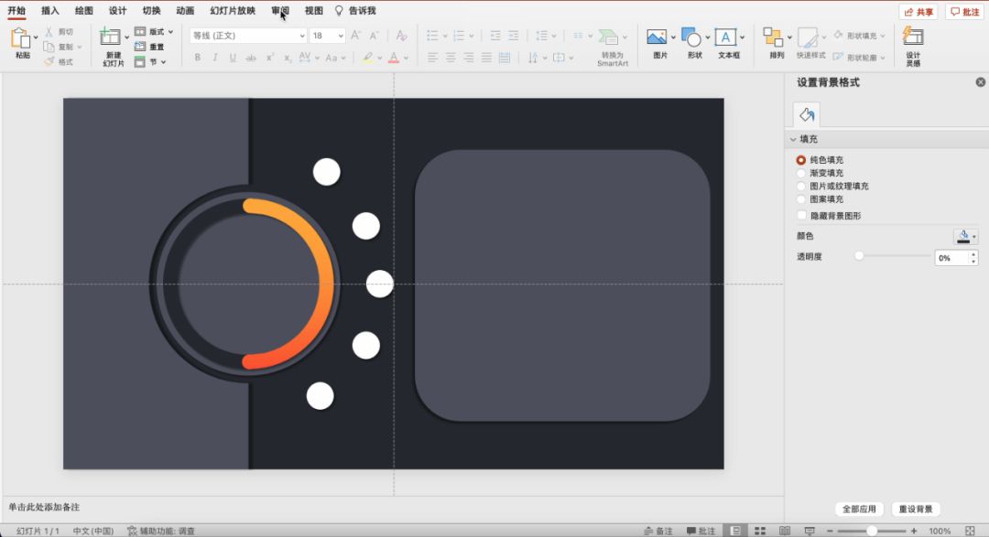Screen dimensions: 989x537
Task: Start slideshow from the status bar icon
Action: pos(809,531)
